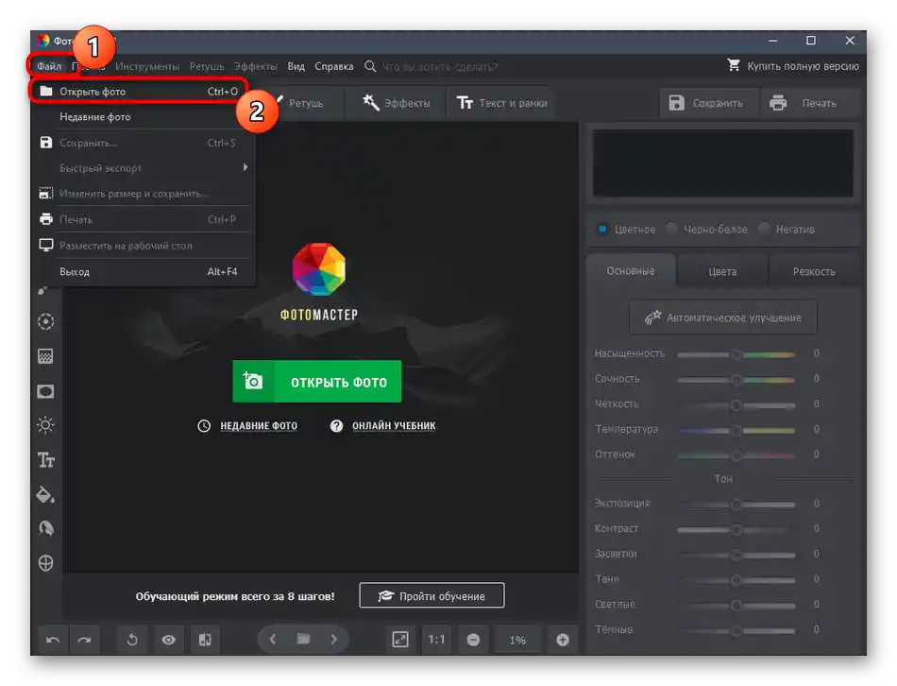Viewport: 897px width, 686px height.
Task: Click the before/after compare icon
Action: point(205,640)
